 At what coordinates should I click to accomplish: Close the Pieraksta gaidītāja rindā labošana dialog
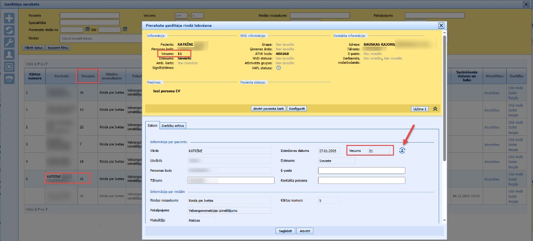[441, 25]
